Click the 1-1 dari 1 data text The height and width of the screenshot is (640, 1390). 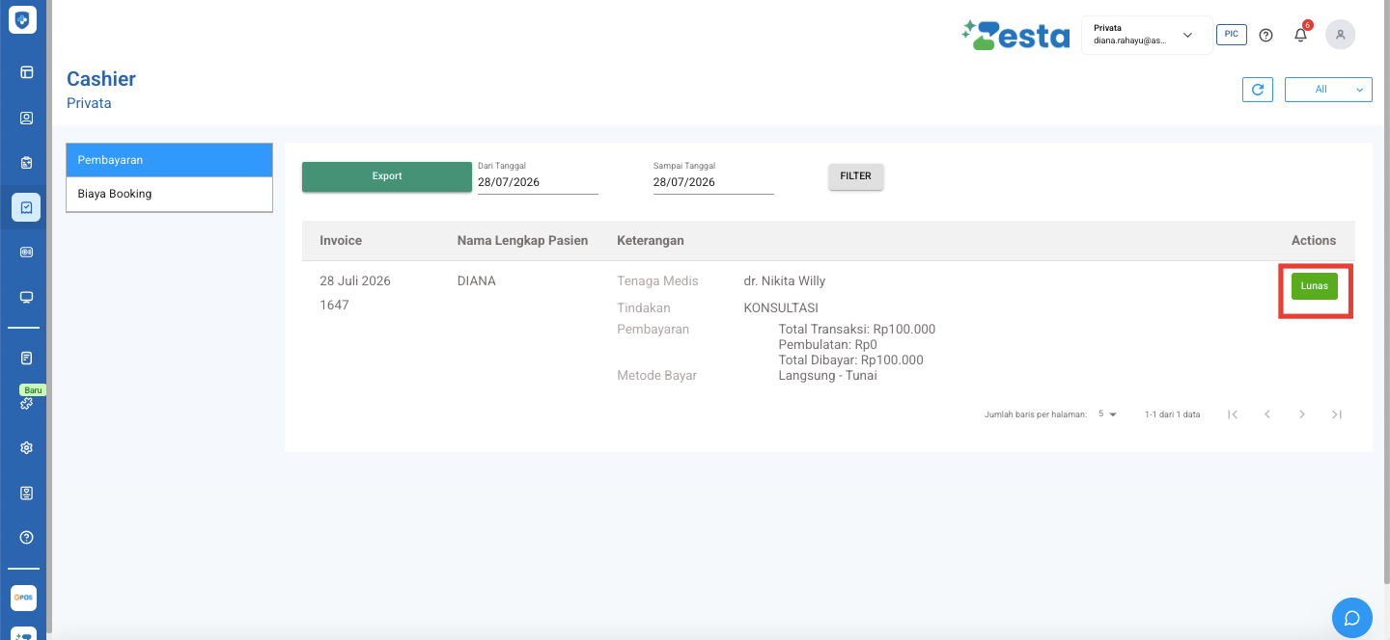pos(1173,414)
